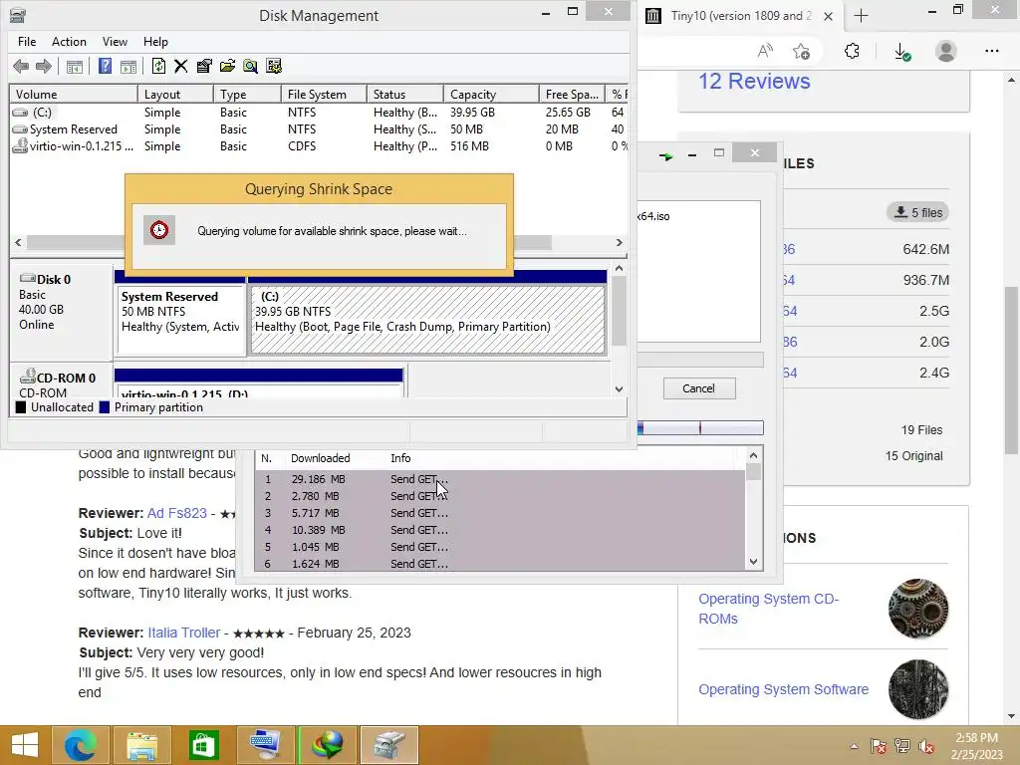
Task: Open Edge Downloads icon
Action: click(x=901, y=52)
